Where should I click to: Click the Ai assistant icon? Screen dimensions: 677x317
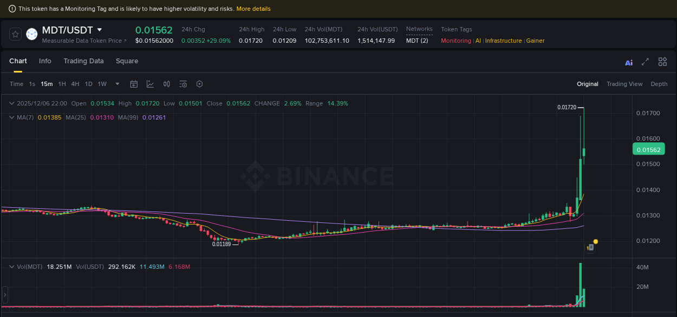coord(628,62)
